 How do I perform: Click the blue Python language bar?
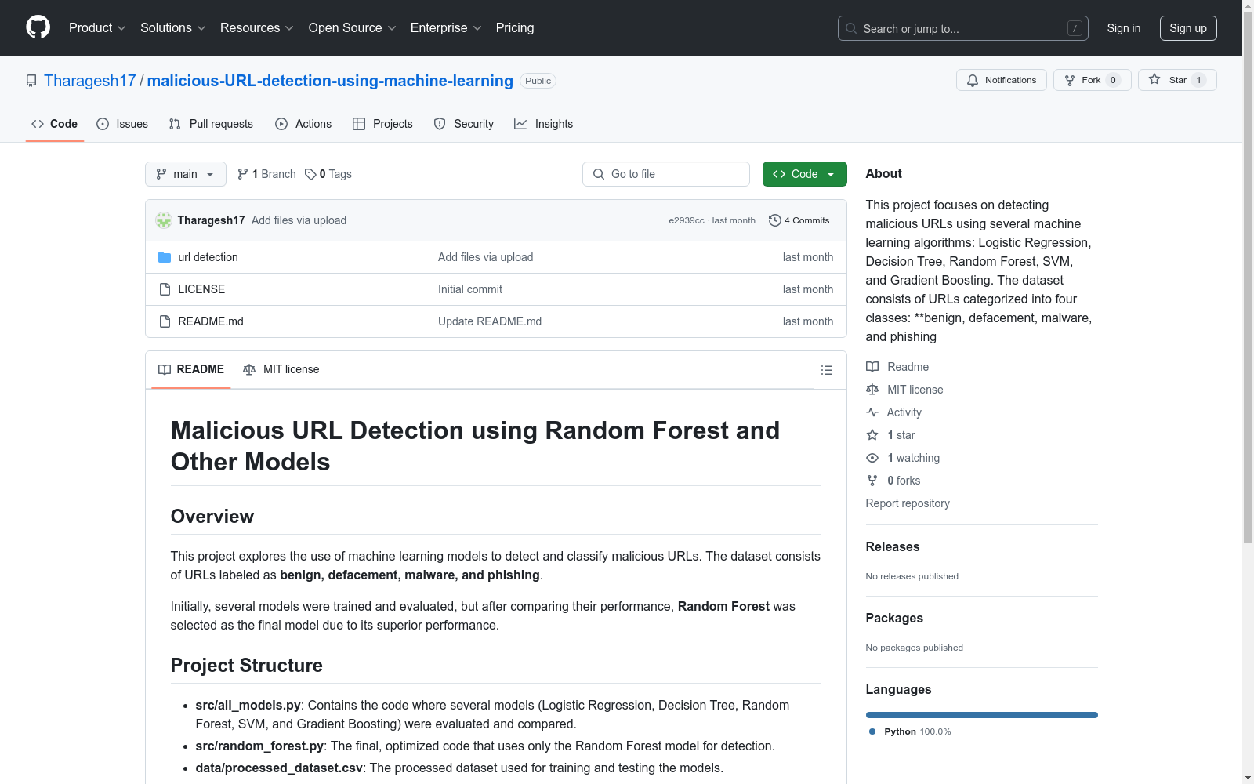click(x=982, y=715)
